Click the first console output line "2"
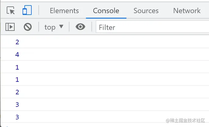Image resolution: width=209 pixels, height=127 pixels. (x=17, y=42)
